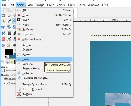This screenshot has height=106, width=131.
Task: Choose the selected Zoom Direction radio button
Action: coord(6,79)
